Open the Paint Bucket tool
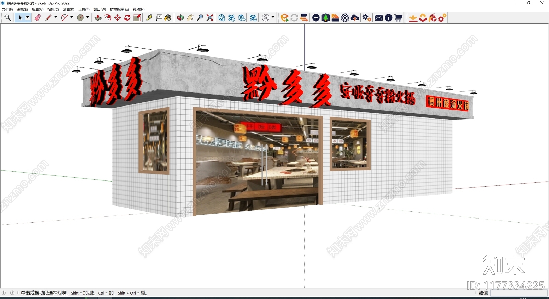This screenshot has height=299, width=549. click(168, 18)
